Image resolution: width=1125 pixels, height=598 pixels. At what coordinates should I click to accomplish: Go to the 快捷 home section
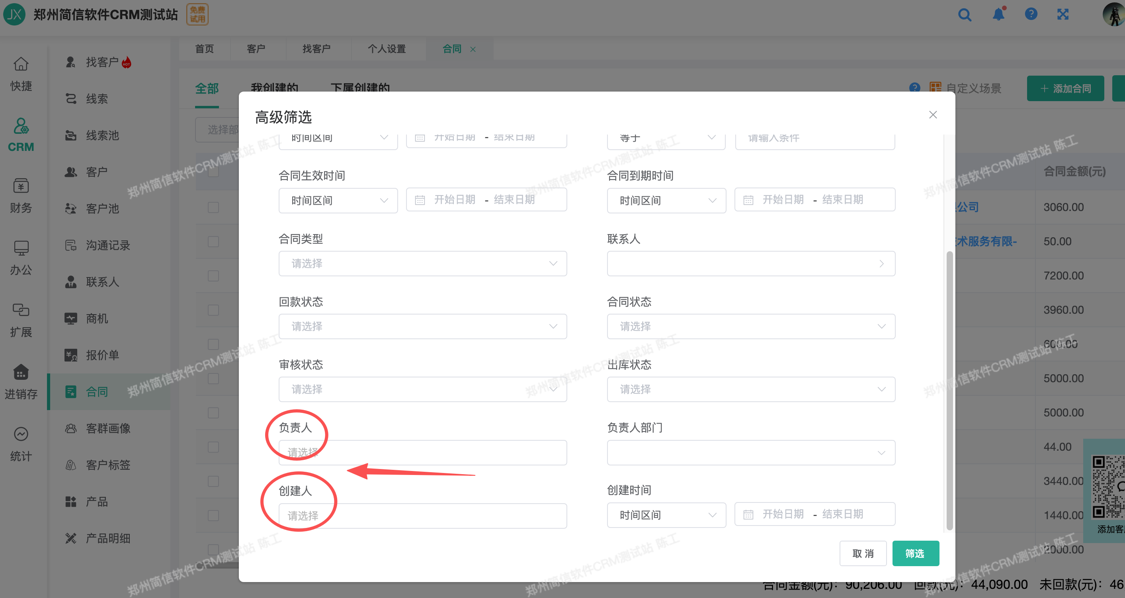pyautogui.click(x=21, y=74)
